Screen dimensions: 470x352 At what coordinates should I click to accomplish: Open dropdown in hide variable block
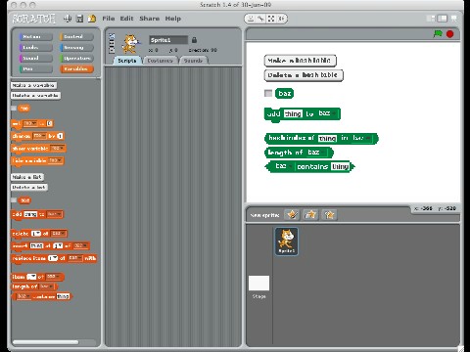tap(55, 160)
